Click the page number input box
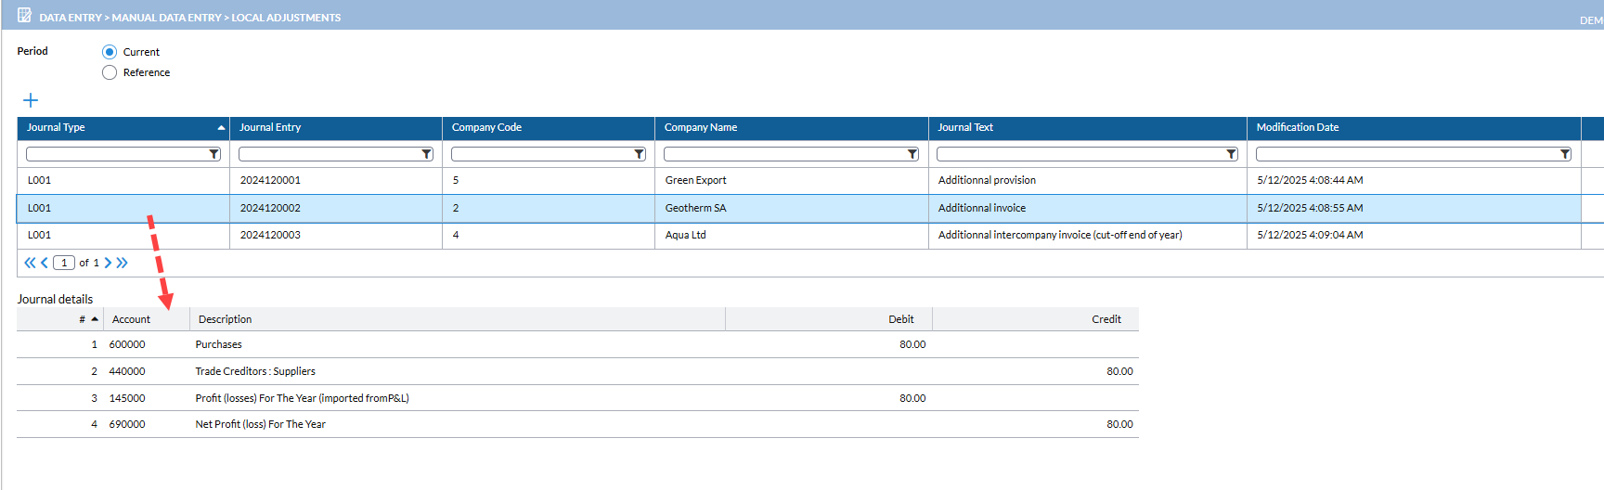 point(64,263)
